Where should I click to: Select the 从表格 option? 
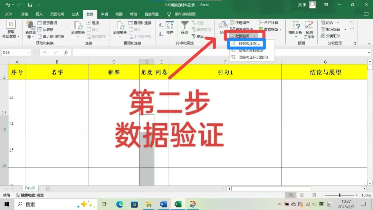click(46, 30)
